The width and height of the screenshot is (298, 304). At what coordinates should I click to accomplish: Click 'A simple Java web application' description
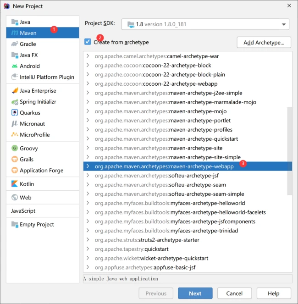click(121, 279)
